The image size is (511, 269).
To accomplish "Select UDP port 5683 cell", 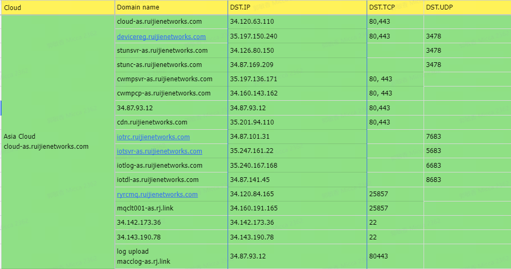I will coord(467,151).
